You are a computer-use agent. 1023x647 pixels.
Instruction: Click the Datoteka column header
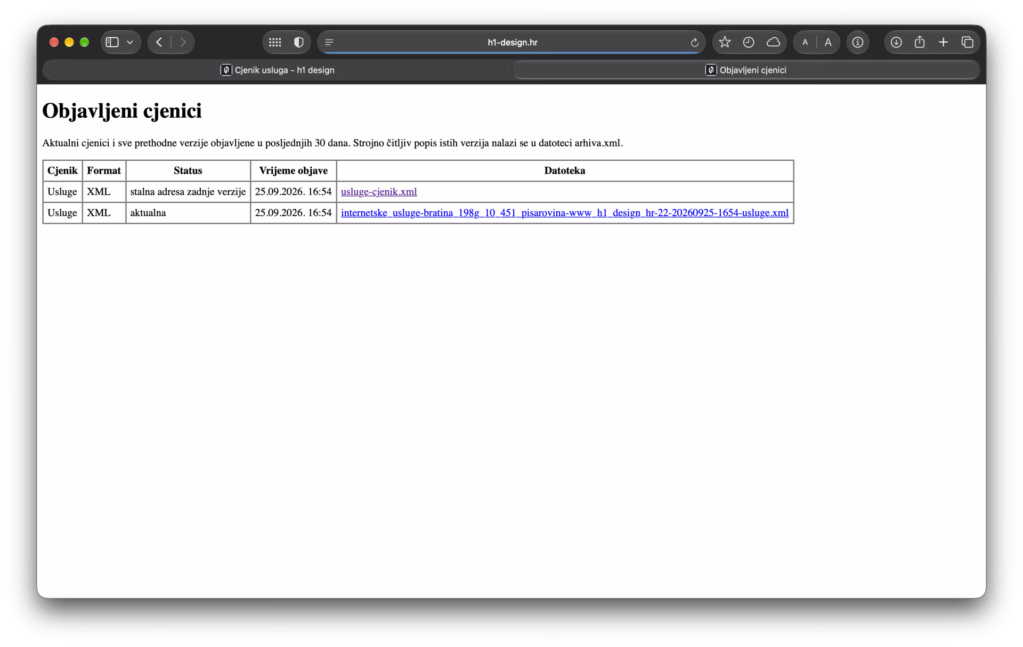pos(565,170)
